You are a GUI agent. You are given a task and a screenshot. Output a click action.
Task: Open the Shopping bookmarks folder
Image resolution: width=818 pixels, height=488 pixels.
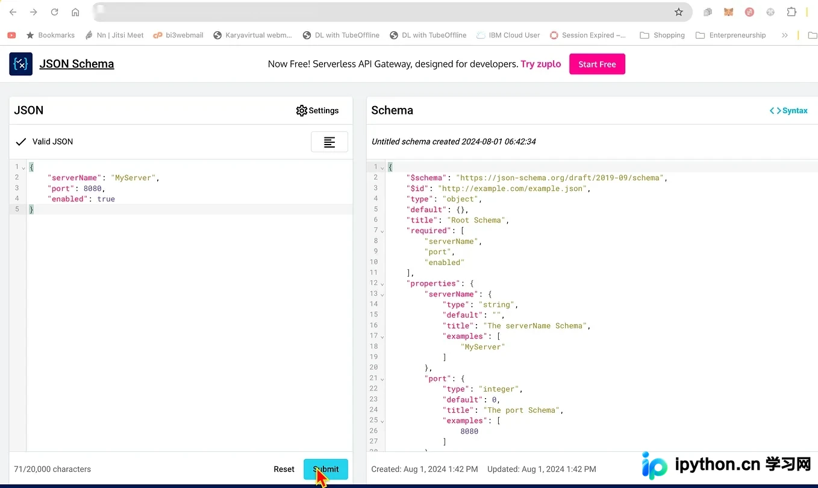point(662,36)
